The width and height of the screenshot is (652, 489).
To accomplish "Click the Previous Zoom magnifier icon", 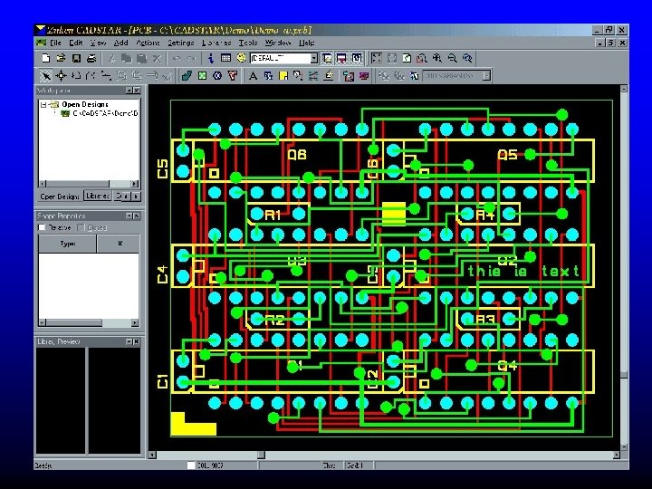I will click(x=467, y=58).
